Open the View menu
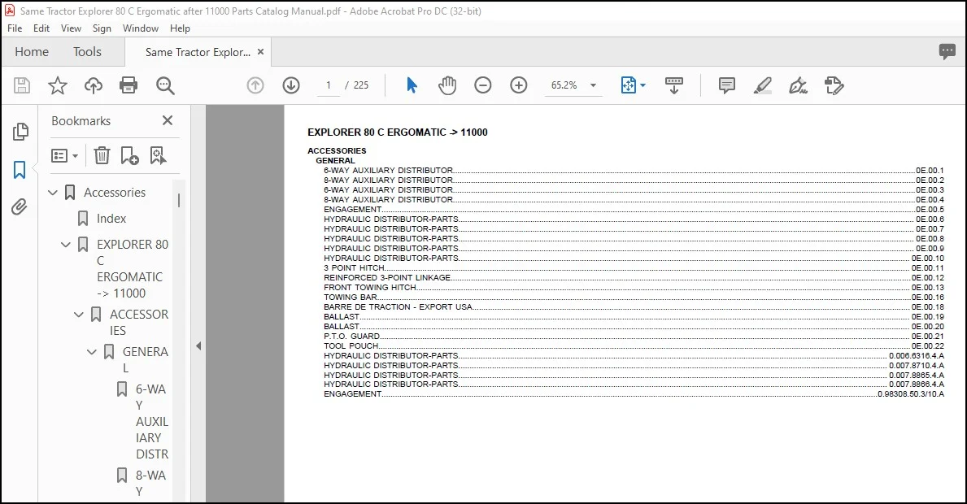This screenshot has width=967, height=504. [71, 28]
